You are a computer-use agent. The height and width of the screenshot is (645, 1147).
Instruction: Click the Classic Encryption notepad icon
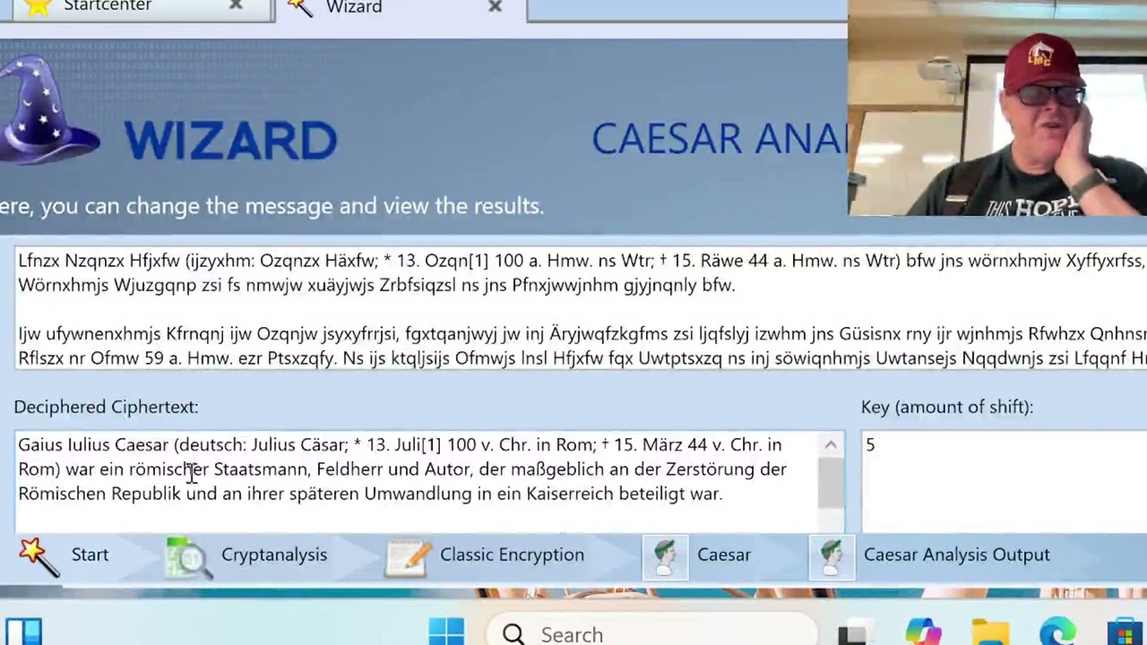click(x=408, y=555)
